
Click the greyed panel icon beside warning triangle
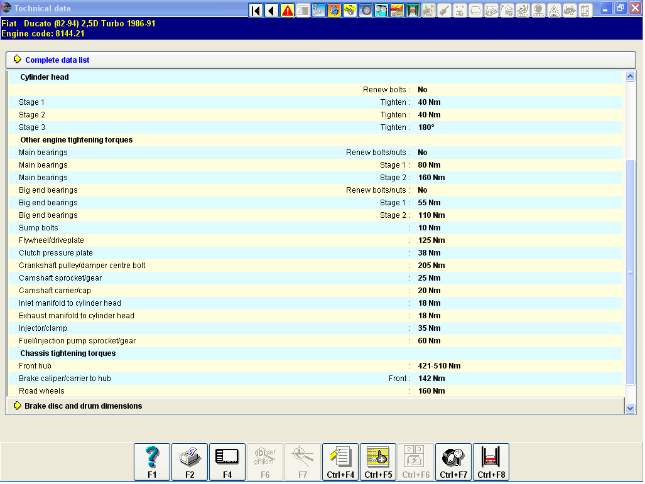coord(303,10)
